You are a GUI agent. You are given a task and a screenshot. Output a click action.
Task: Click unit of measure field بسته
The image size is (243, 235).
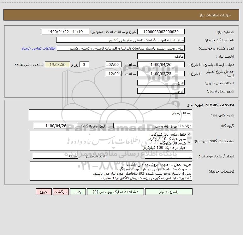[55, 156]
